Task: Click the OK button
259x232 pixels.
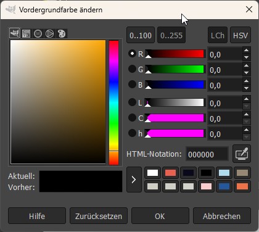Action: [160, 216]
